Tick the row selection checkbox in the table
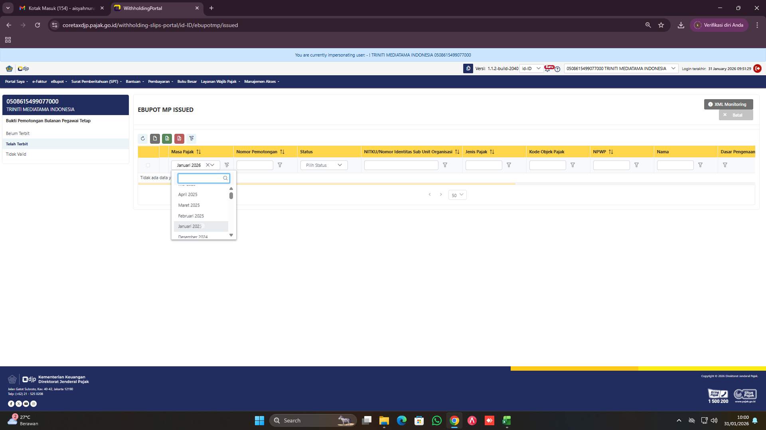 click(148, 165)
